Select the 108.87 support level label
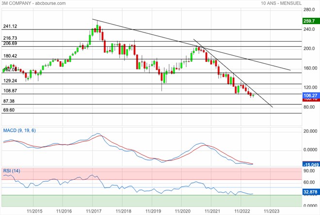This screenshot has height=215, width=320. [x=10, y=91]
